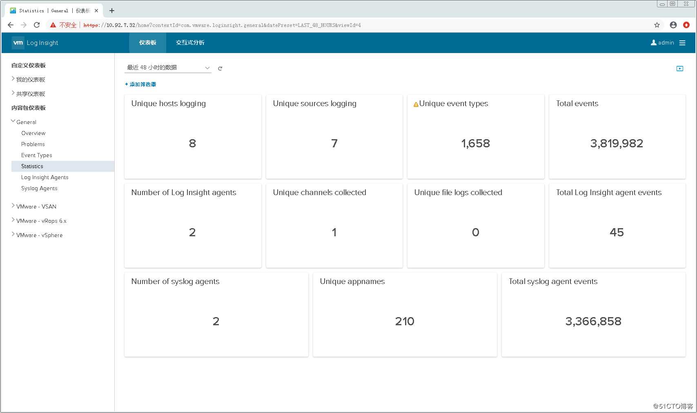697x413 pixels.
Task: Go forward in the browser
Action: (24, 25)
